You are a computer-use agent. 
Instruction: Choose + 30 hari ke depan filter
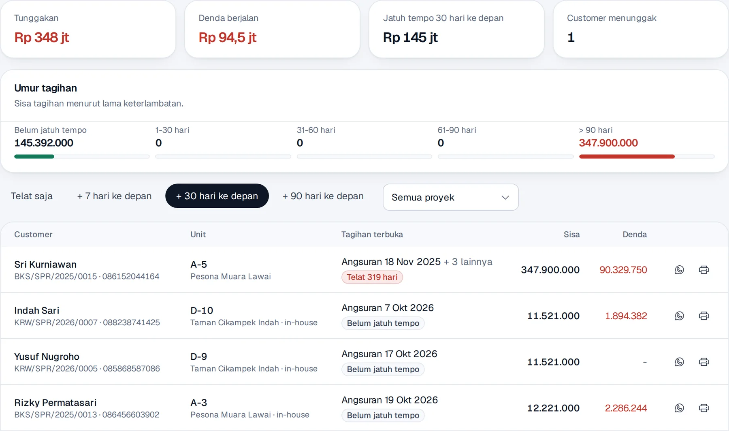click(x=217, y=196)
